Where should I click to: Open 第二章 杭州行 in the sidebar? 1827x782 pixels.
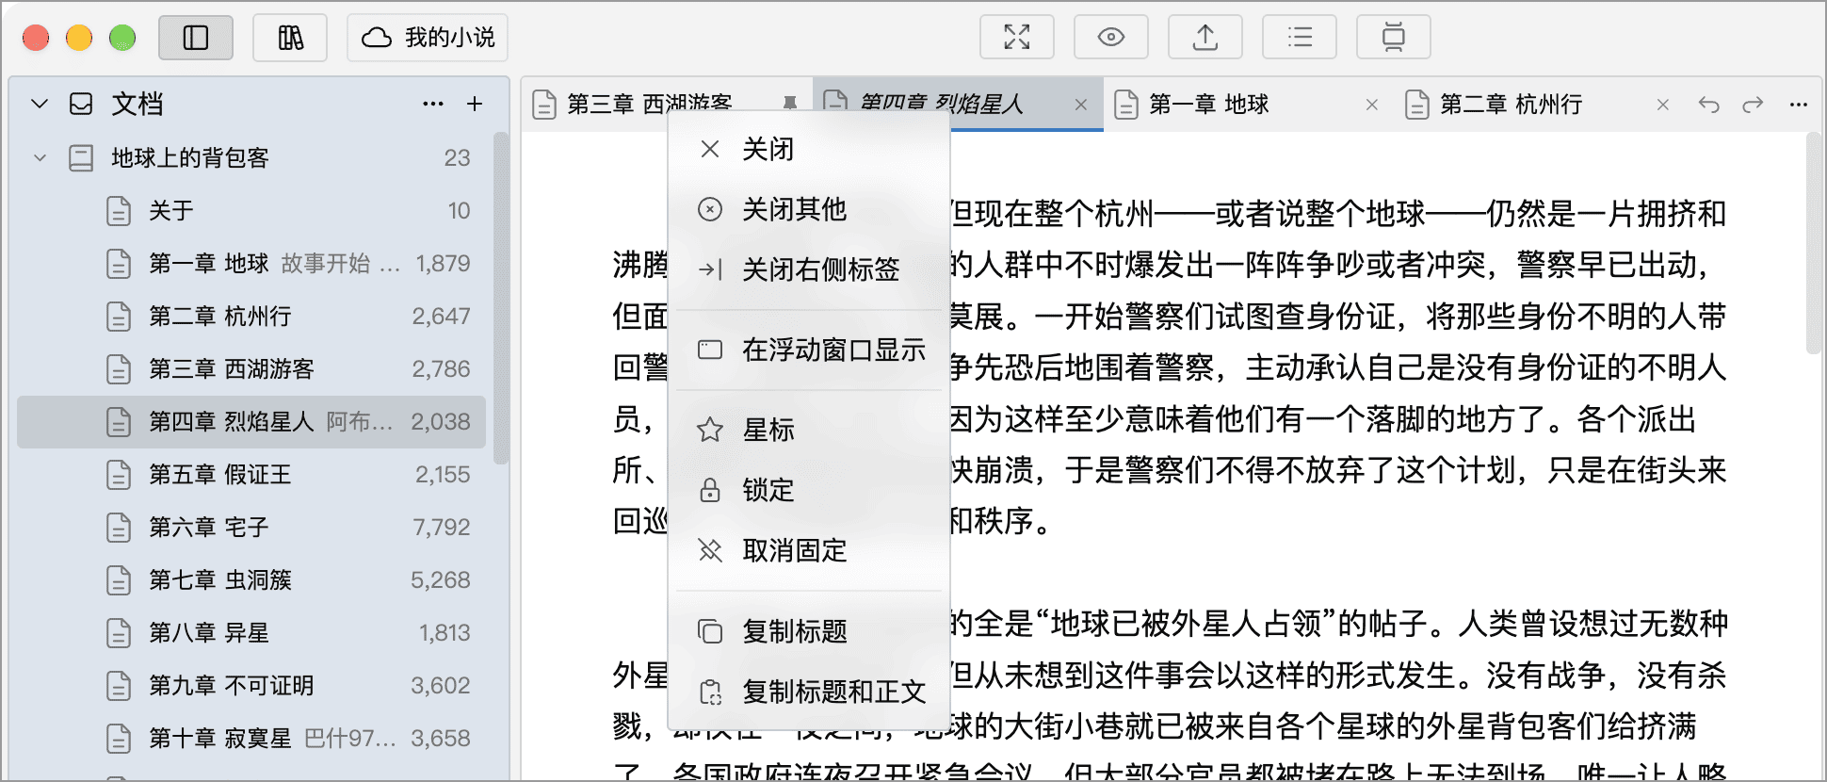click(251, 316)
